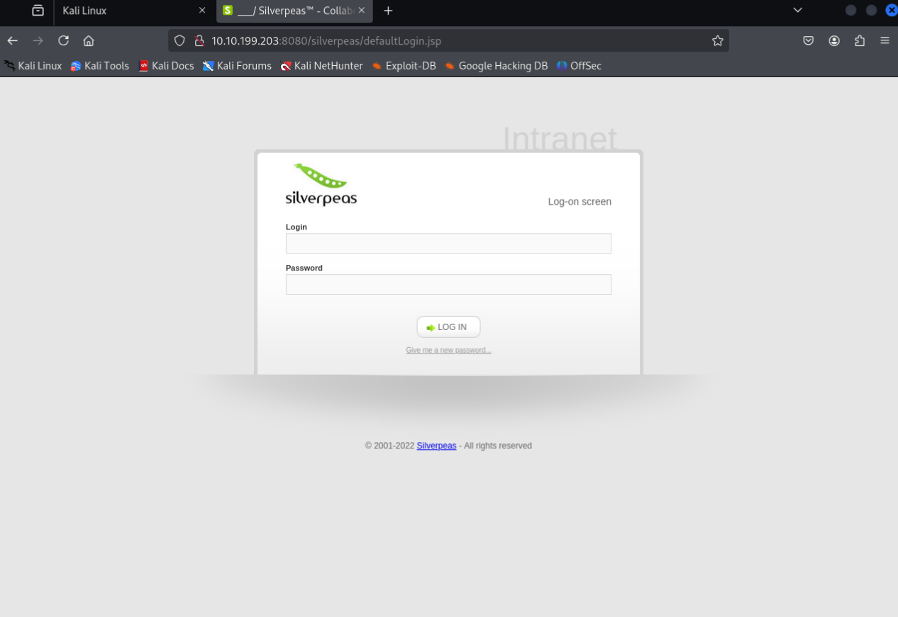The width and height of the screenshot is (898, 617).
Task: Click the Silverpeas pea pod logo
Action: pyautogui.click(x=321, y=185)
